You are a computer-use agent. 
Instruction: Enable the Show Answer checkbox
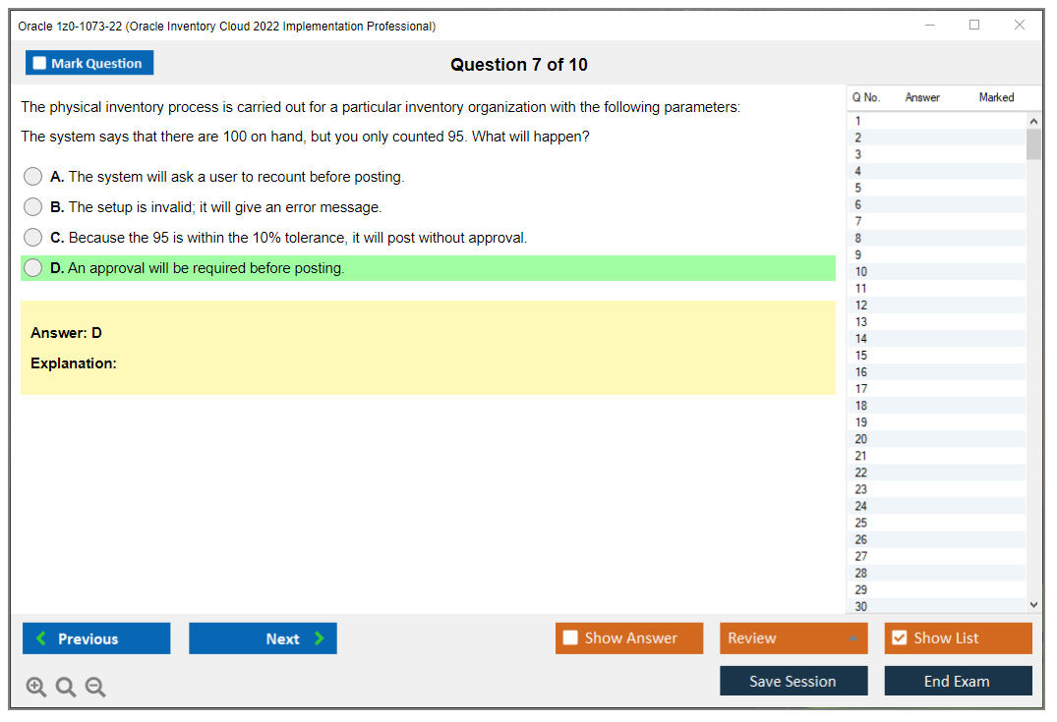[x=569, y=638]
